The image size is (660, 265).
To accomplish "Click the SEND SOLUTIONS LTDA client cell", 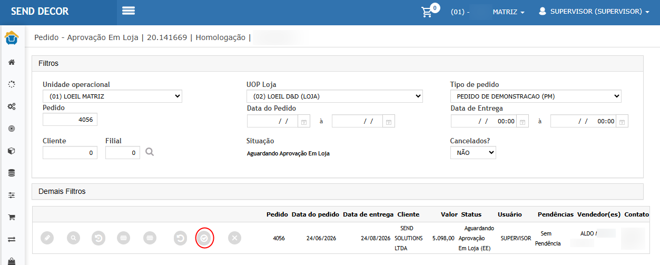I will pyautogui.click(x=408, y=238).
